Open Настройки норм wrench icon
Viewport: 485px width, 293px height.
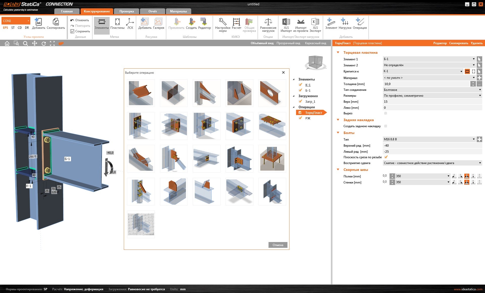click(222, 22)
